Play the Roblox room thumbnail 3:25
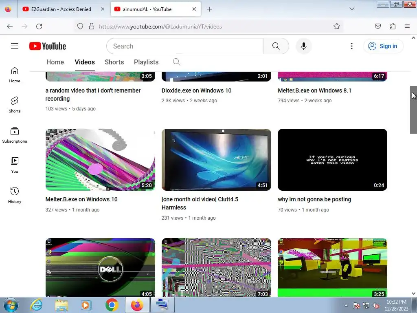417x313 pixels. (332, 267)
